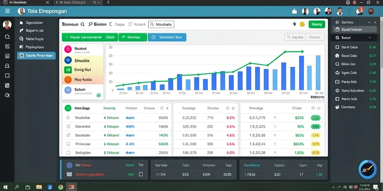
Task: Click the green pill badge in first Fiisan row
Action: 316,118
